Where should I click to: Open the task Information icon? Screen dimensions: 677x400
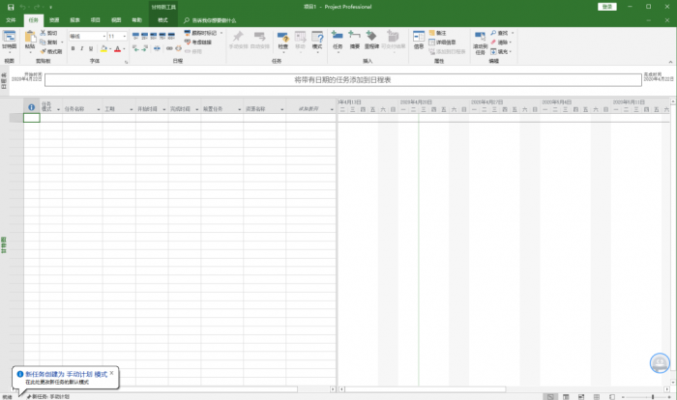419,37
